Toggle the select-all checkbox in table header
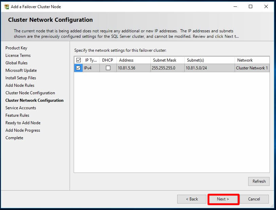Image resolution: width=276 pixels, height=210 pixels. click(78, 60)
